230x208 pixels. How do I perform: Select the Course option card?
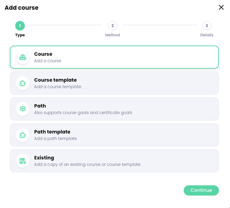[x=114, y=57]
